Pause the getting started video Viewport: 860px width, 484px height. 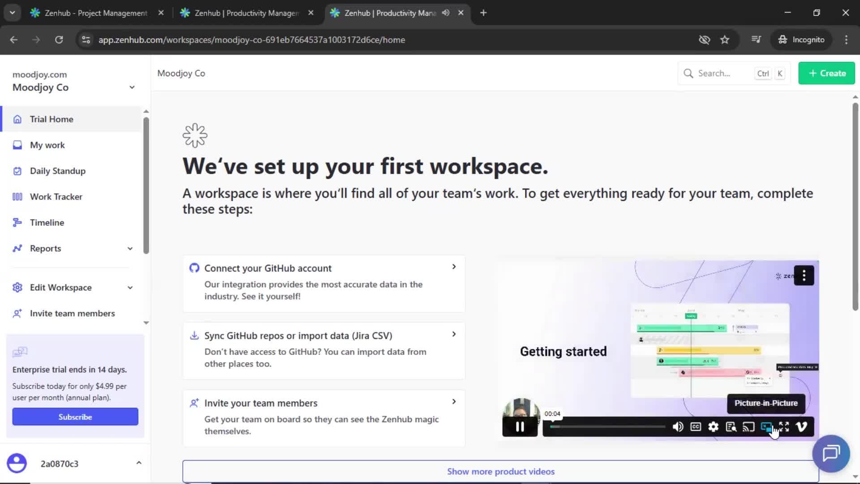pos(519,427)
